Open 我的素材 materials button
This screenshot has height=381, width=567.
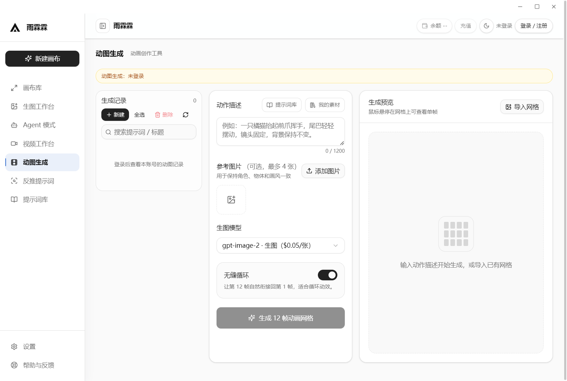(325, 105)
